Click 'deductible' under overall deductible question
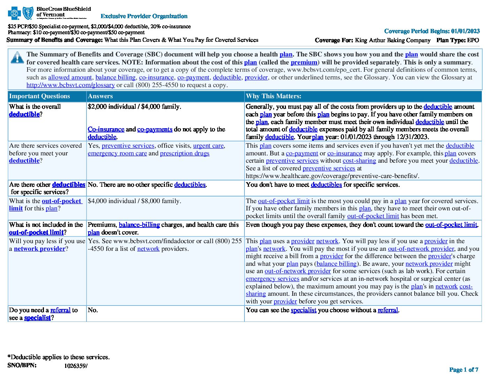This screenshot has height=379, width=491. [x=24, y=114]
